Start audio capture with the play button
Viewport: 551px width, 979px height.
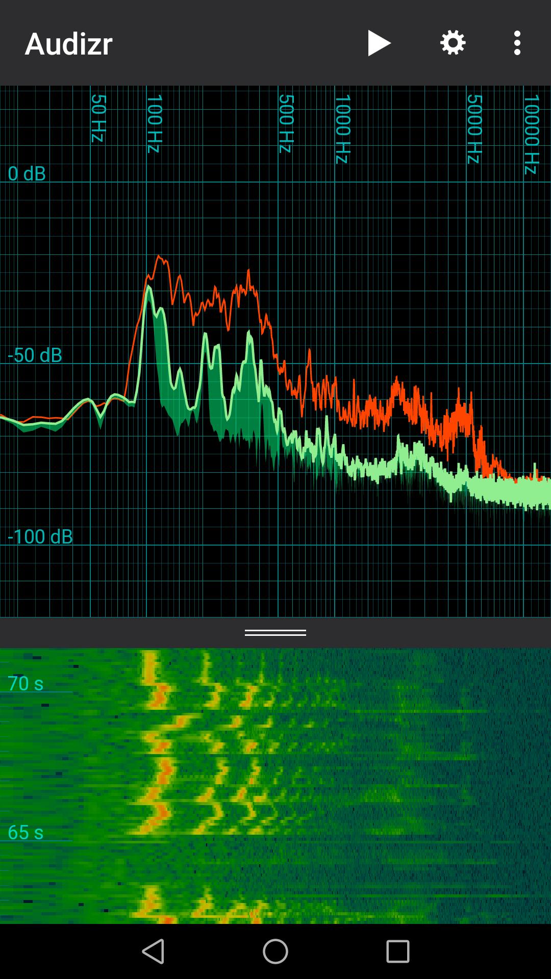pyautogui.click(x=379, y=43)
